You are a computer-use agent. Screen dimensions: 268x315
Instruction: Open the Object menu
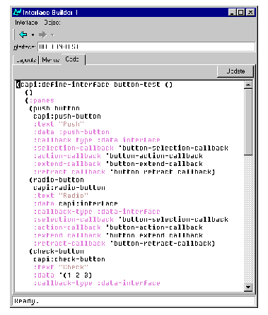52,23
